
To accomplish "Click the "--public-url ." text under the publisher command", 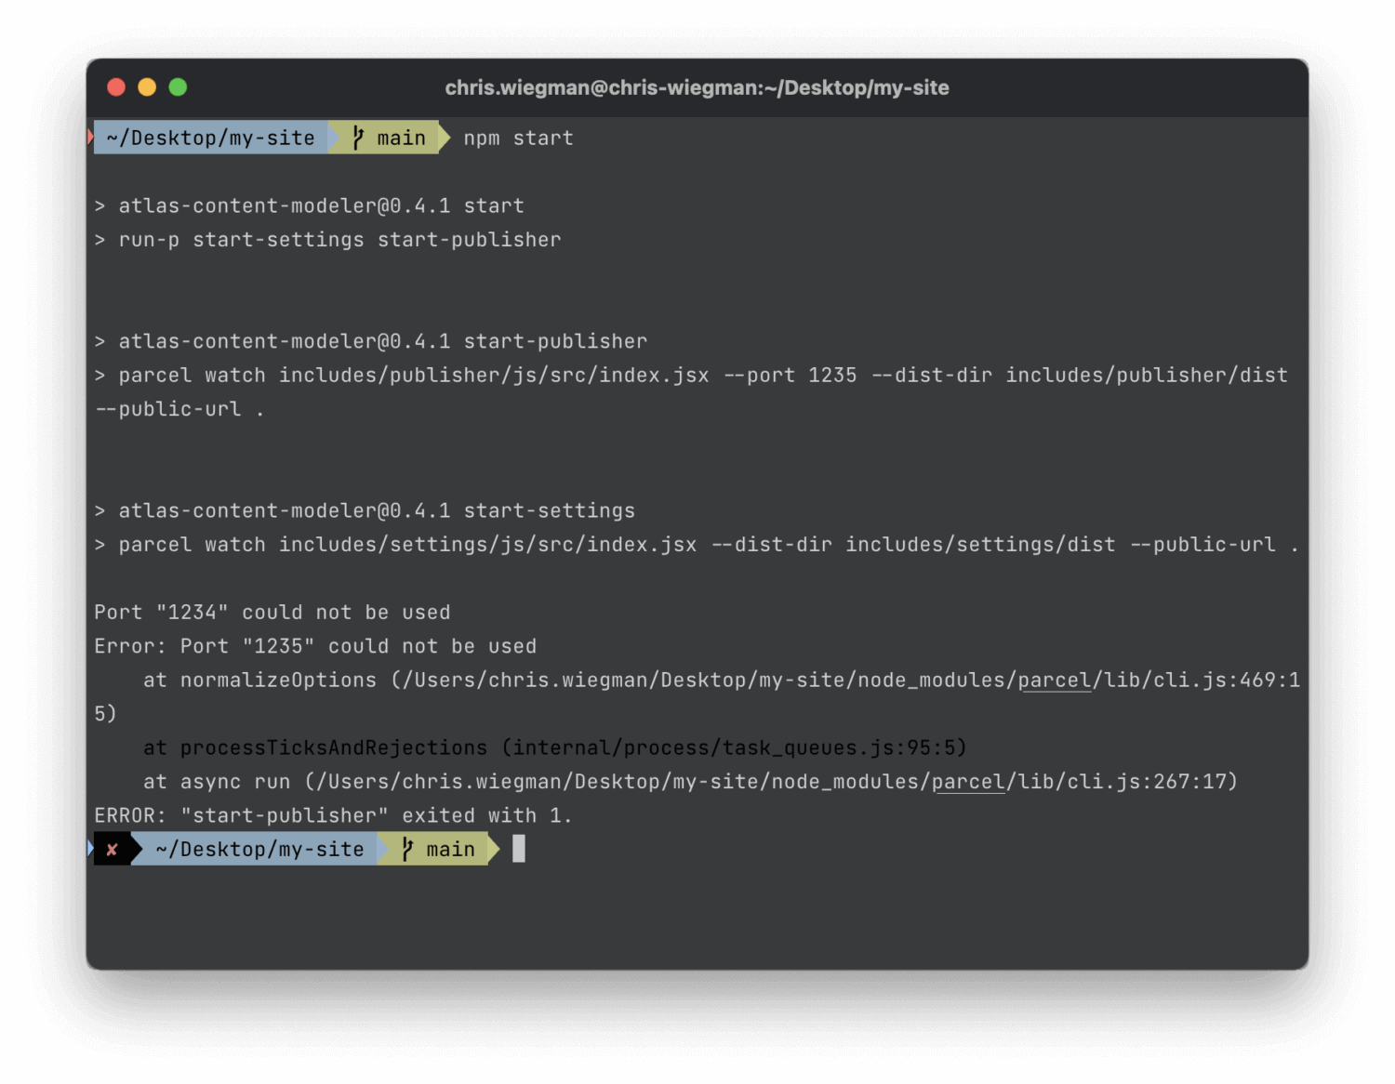I will point(179,409).
